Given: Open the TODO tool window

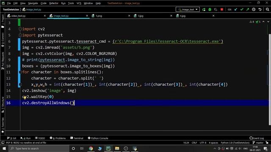Looking at the screenshot, I should (40, 138).
